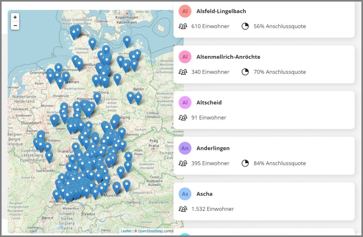Click residents icon next to 610 Einwohner

coord(183,26)
